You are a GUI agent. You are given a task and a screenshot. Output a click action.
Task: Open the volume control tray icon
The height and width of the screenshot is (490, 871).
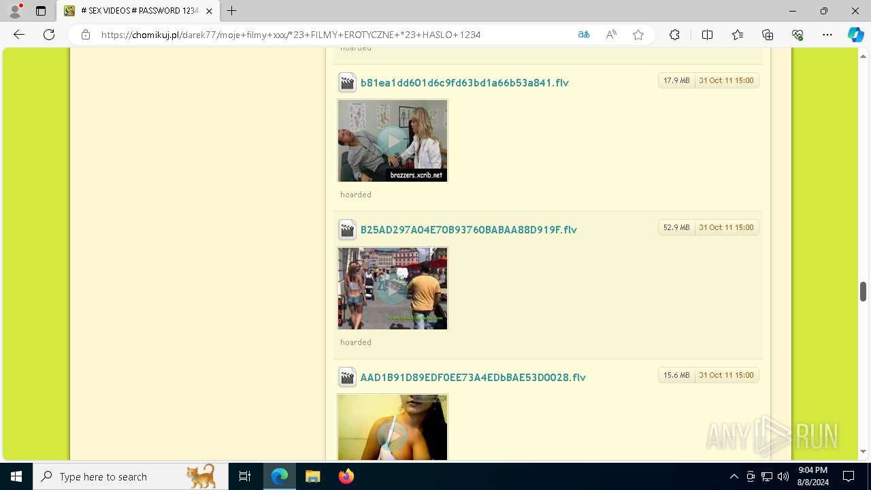coord(783,476)
